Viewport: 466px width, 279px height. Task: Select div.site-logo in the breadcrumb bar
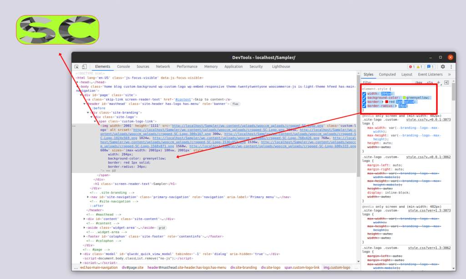(271, 268)
